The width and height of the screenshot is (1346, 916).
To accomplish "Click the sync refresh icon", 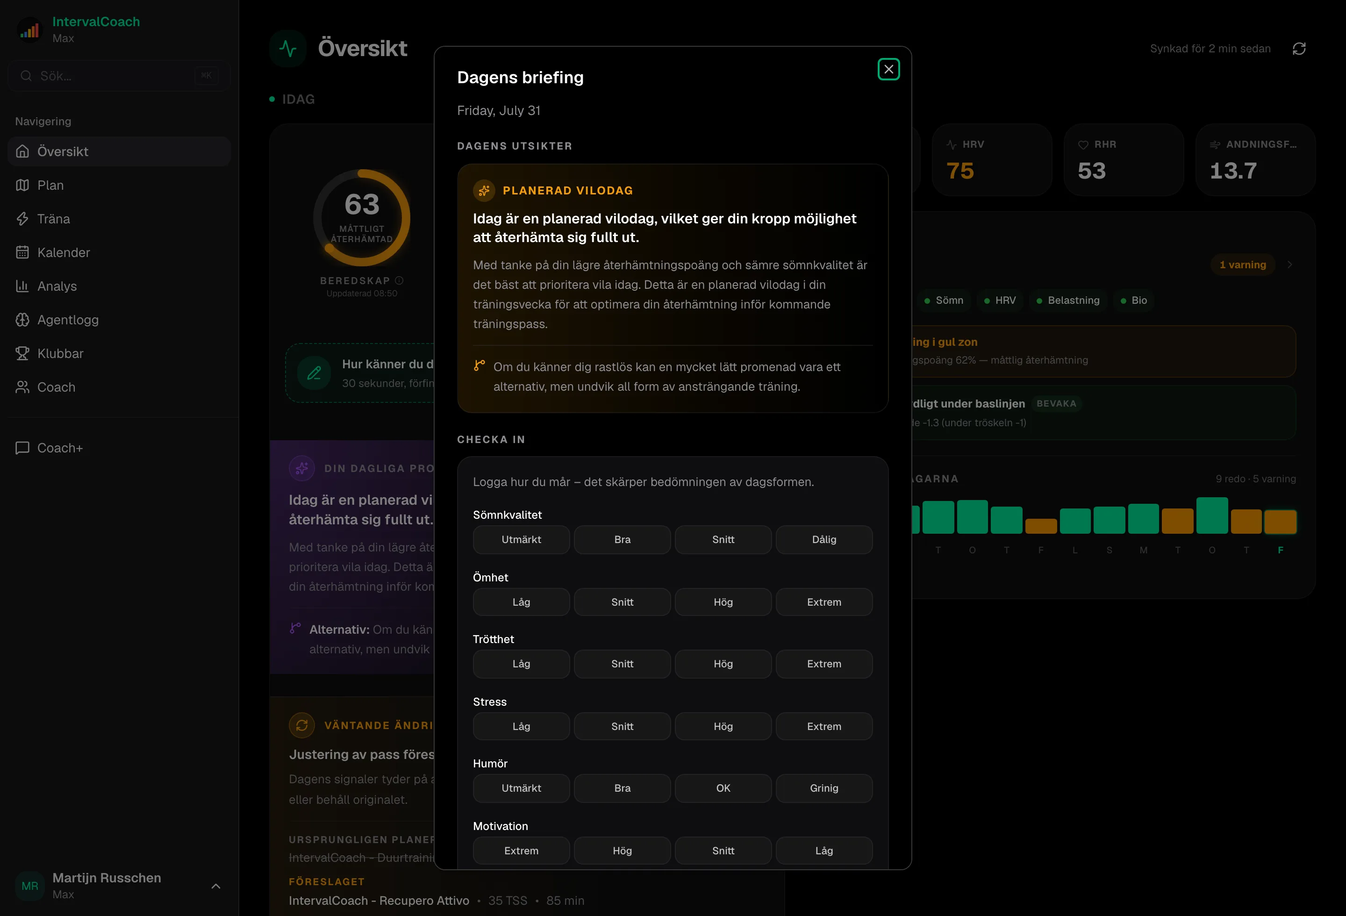I will pyautogui.click(x=1299, y=49).
